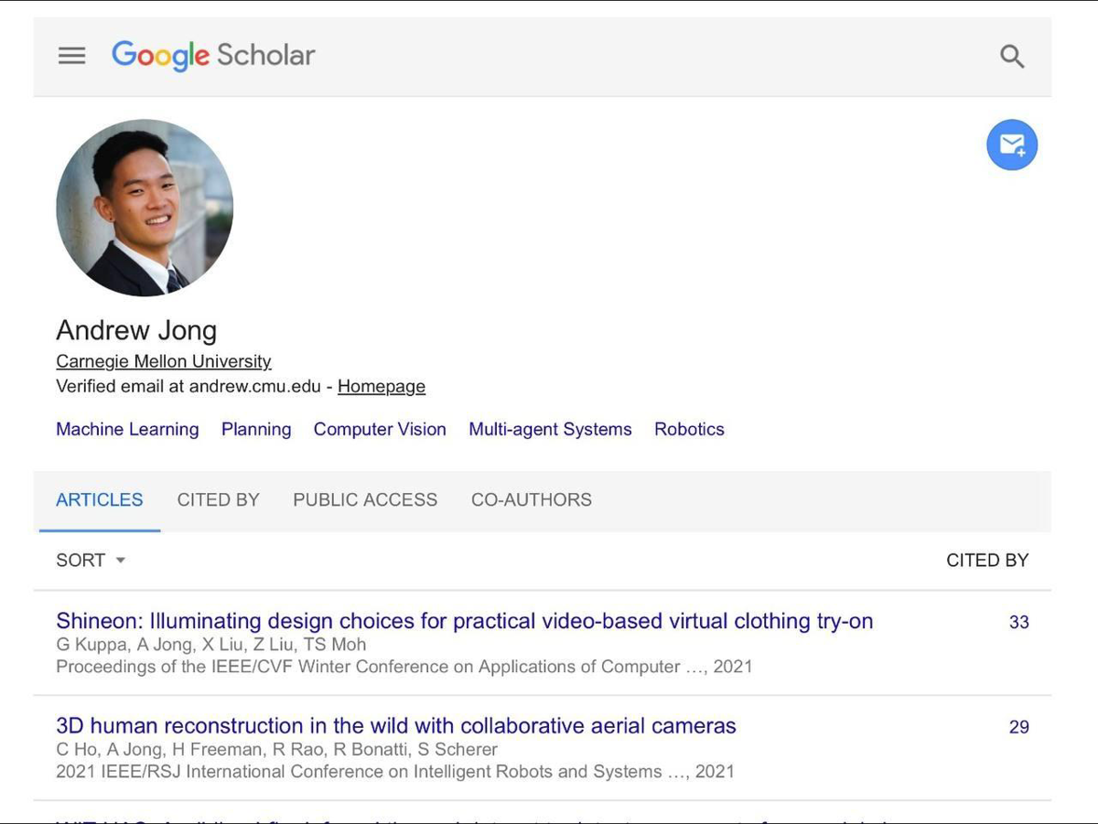1098x824 pixels.
Task: Select the Robotics interest tag
Action: (689, 429)
